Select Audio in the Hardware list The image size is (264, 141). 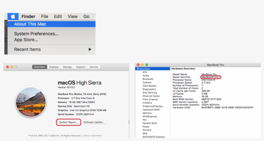pos(146,76)
